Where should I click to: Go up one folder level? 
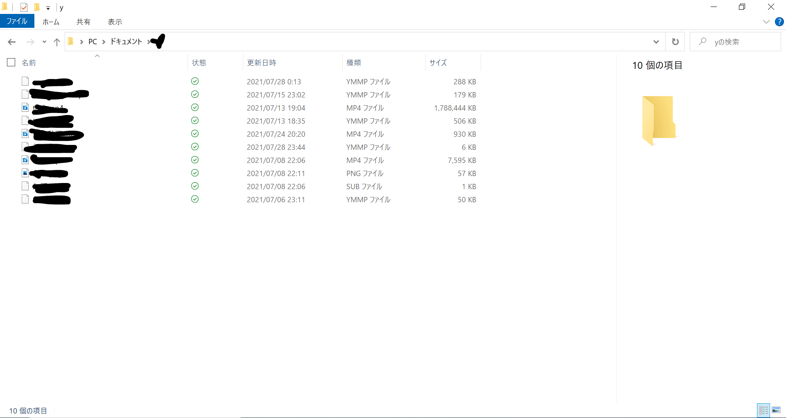pos(57,42)
